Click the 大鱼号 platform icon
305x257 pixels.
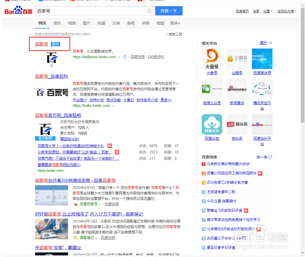point(212,59)
